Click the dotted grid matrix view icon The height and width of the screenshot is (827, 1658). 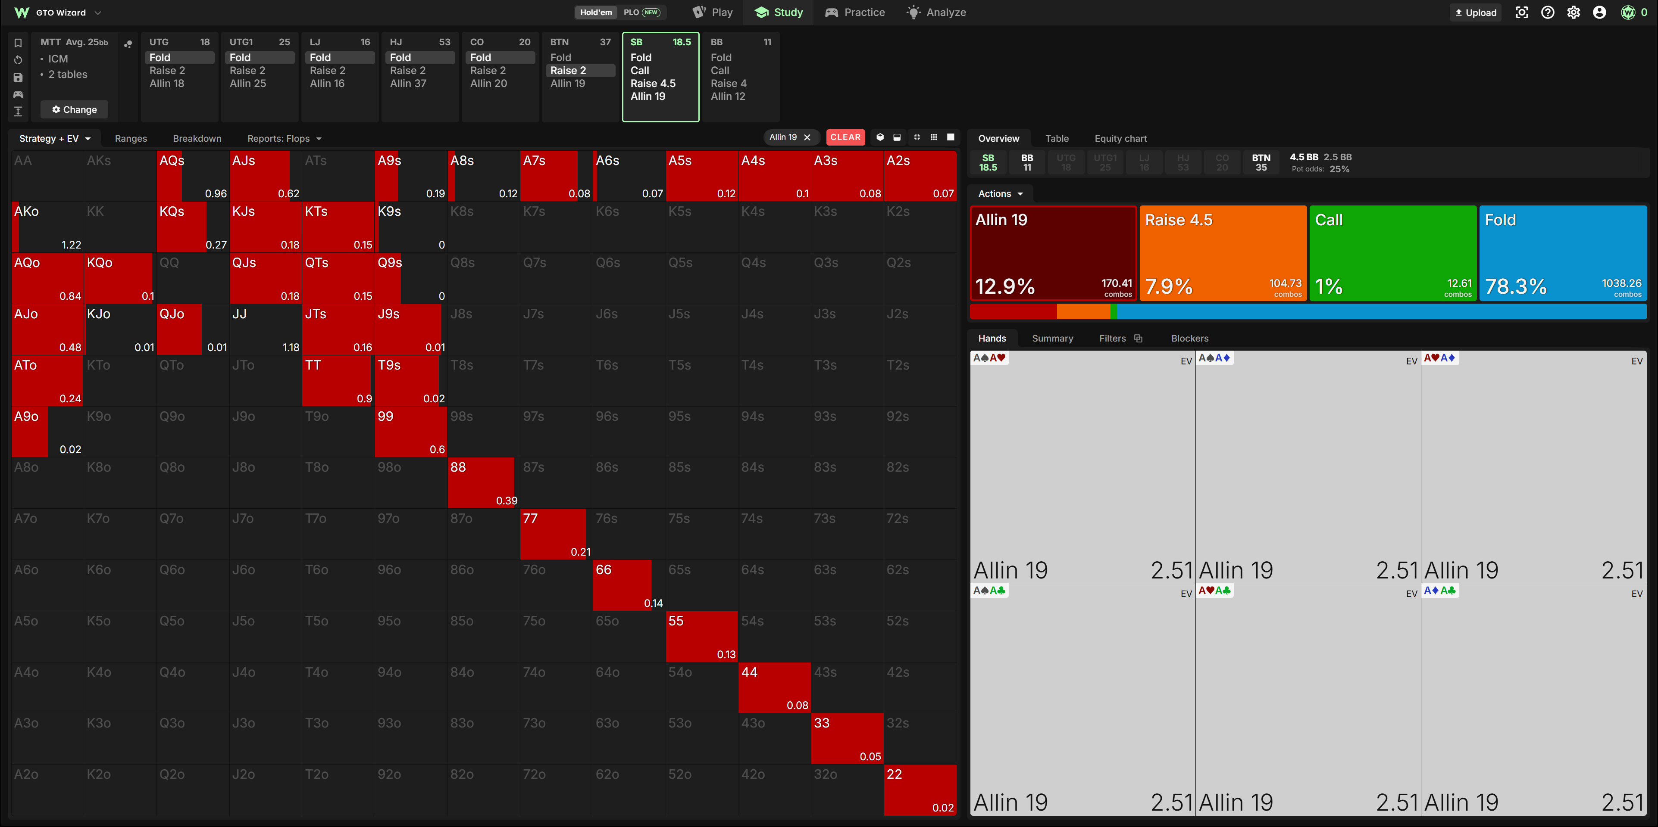click(934, 137)
